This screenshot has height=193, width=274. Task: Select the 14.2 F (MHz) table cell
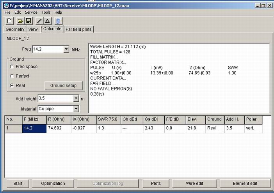(x=34, y=129)
